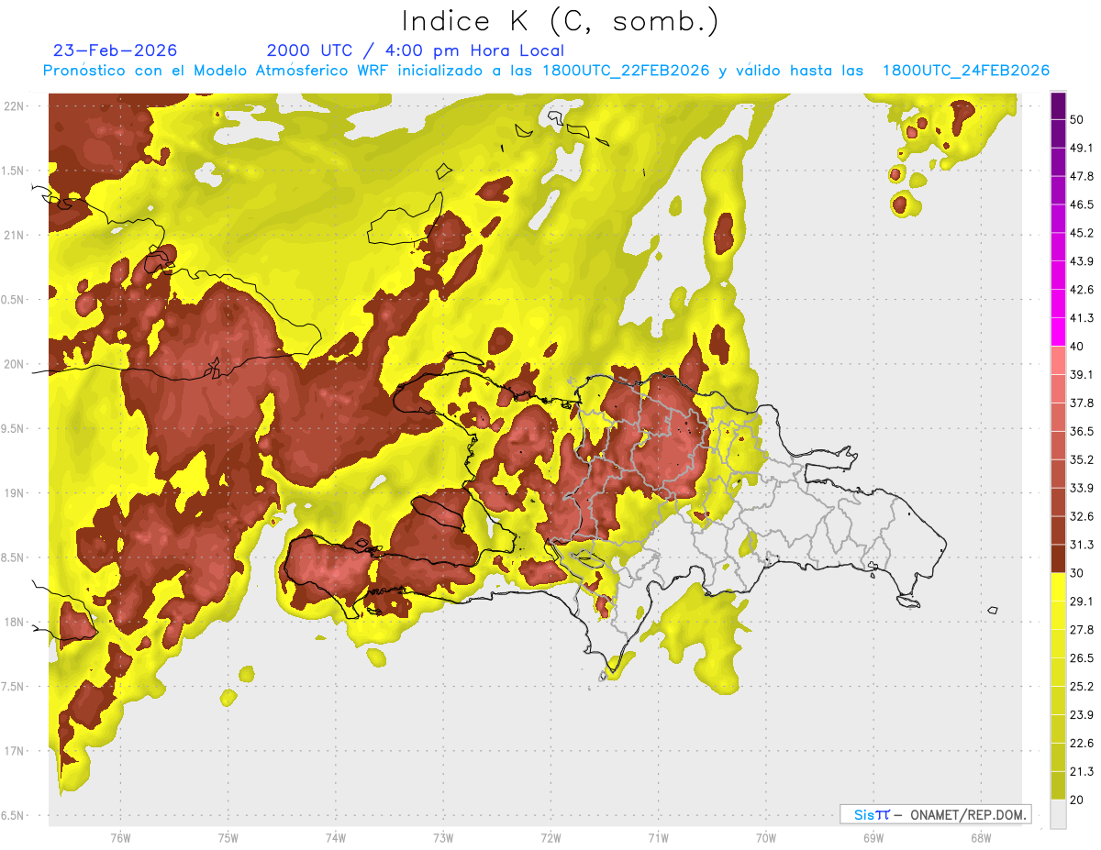Click the '37.8' value on the color scale
Image resolution: width=1101 pixels, height=850 pixels.
pyautogui.click(x=1082, y=403)
